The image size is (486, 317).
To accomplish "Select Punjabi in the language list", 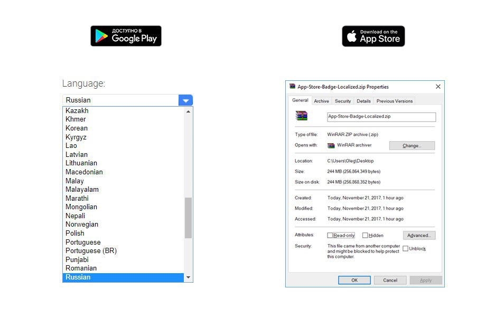I will [x=123, y=259].
